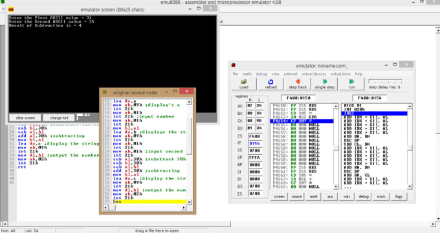Click the IP register field showing 0154
Viewport: 440px width, 233px height.
255,143
